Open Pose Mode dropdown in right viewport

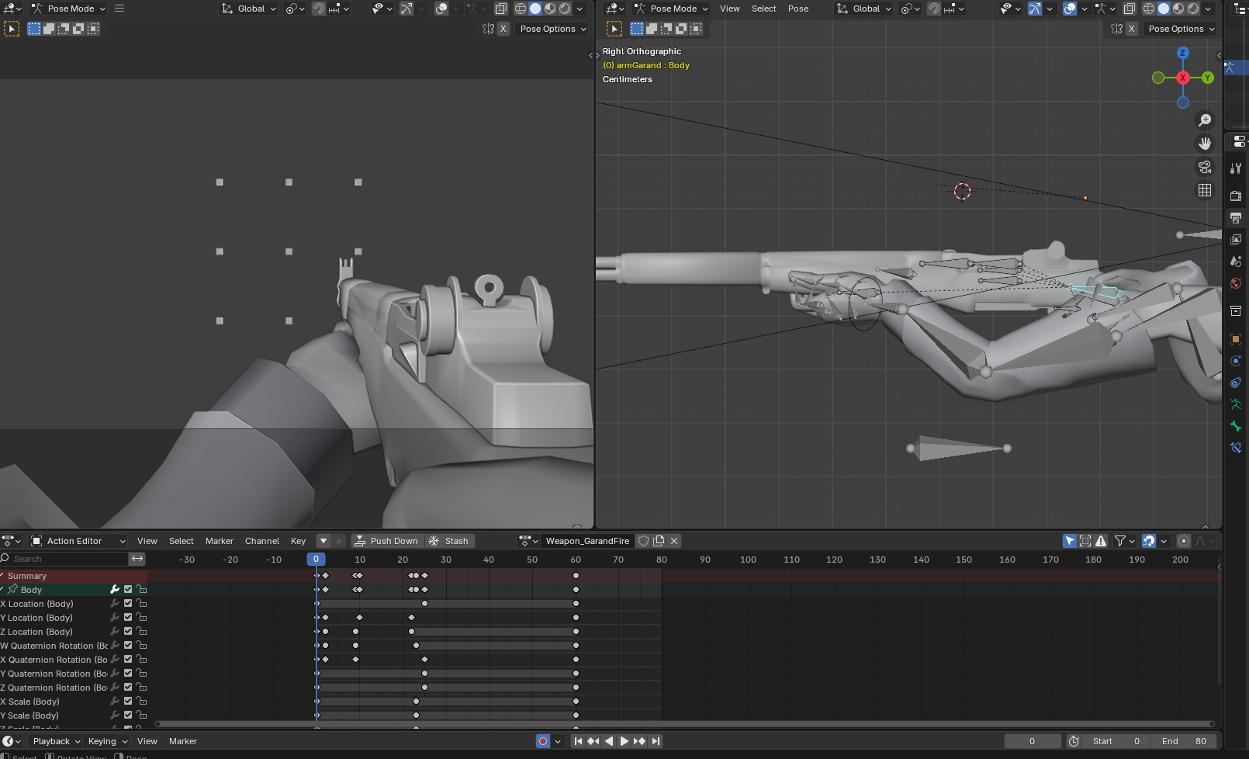click(671, 9)
